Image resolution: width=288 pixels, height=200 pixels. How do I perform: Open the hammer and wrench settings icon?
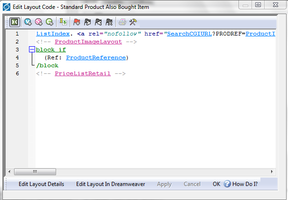coord(133,21)
